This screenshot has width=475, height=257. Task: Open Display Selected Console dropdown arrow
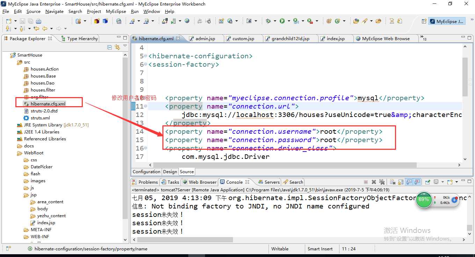pyautogui.click(x=443, y=182)
